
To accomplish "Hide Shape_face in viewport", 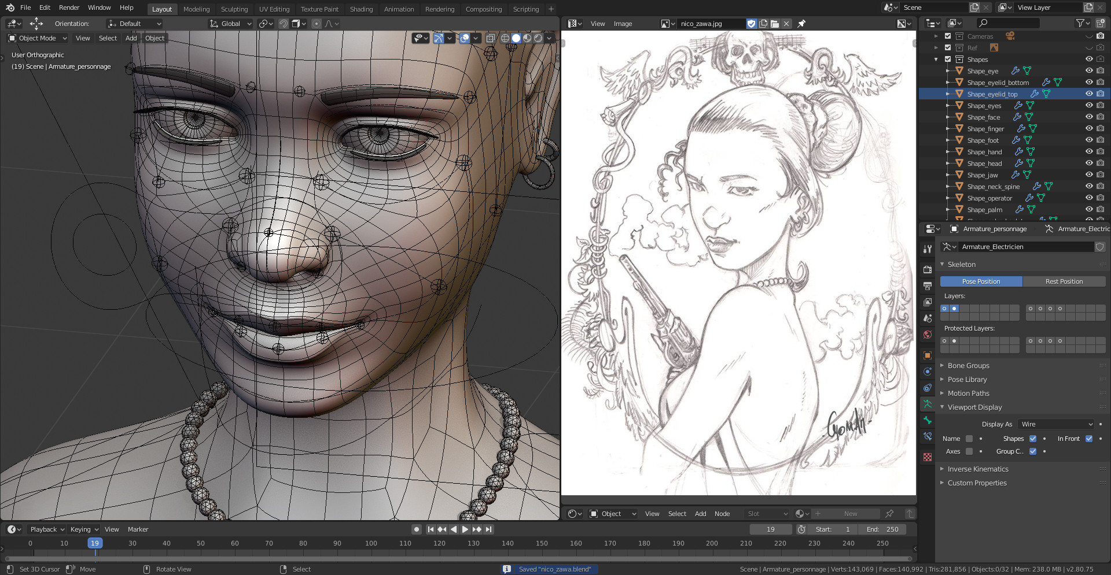I will point(1089,117).
